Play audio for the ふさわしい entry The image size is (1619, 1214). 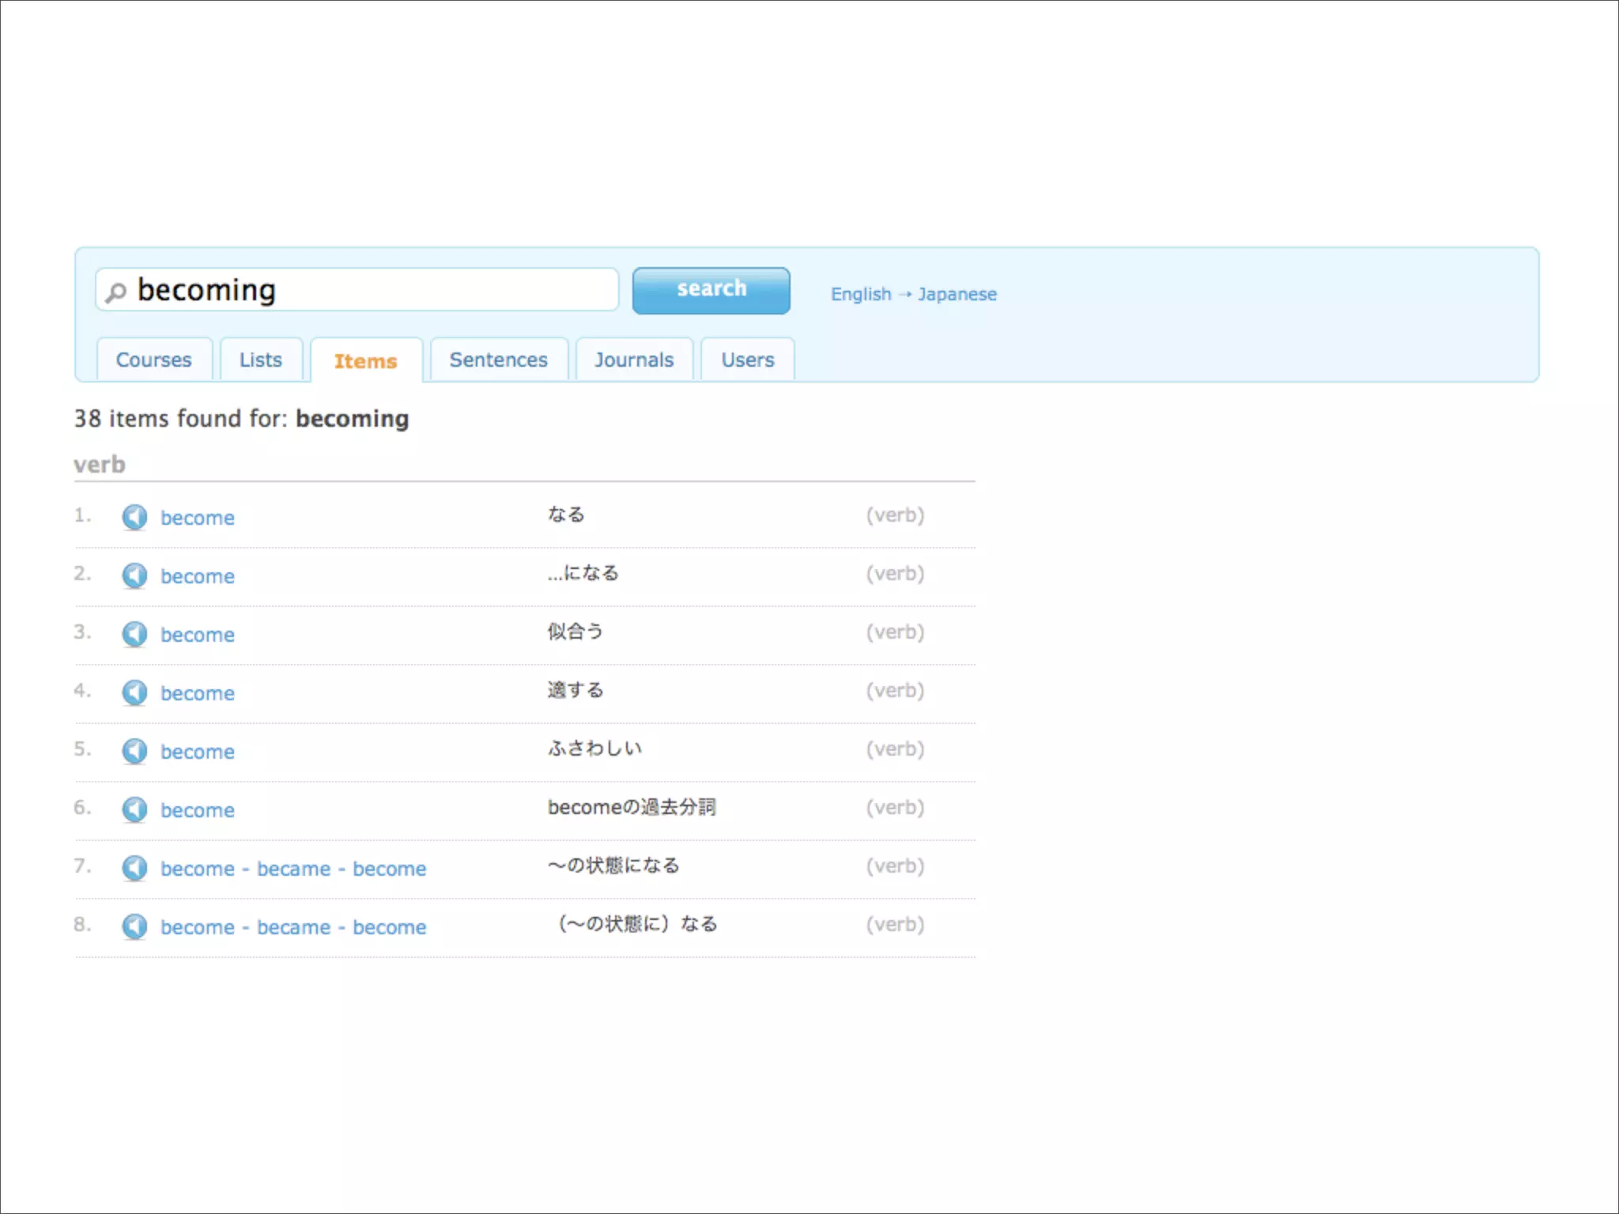[x=134, y=752]
